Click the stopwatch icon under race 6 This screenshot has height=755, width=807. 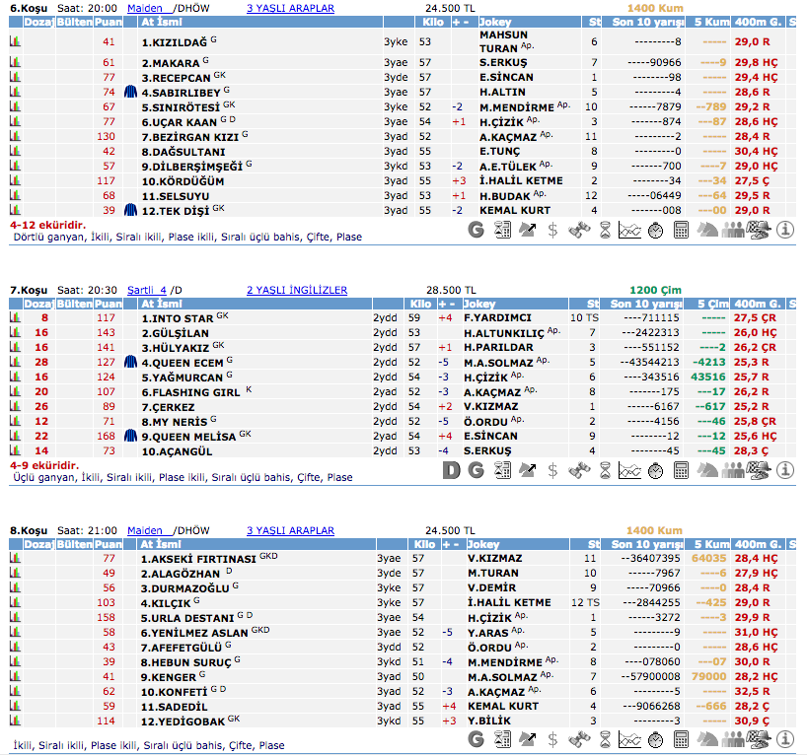(656, 231)
